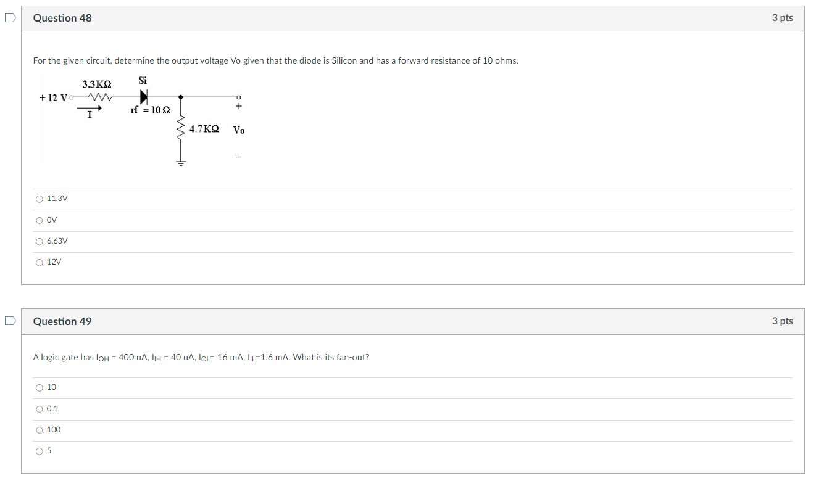Click the Question 48 problem statement text
Image resolution: width=816 pixels, height=478 pixels.
pyautogui.click(x=275, y=60)
